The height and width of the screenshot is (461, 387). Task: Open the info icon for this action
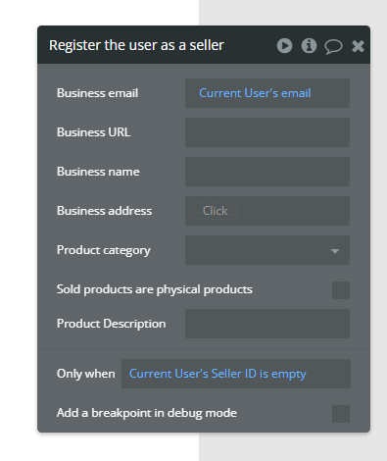click(309, 45)
